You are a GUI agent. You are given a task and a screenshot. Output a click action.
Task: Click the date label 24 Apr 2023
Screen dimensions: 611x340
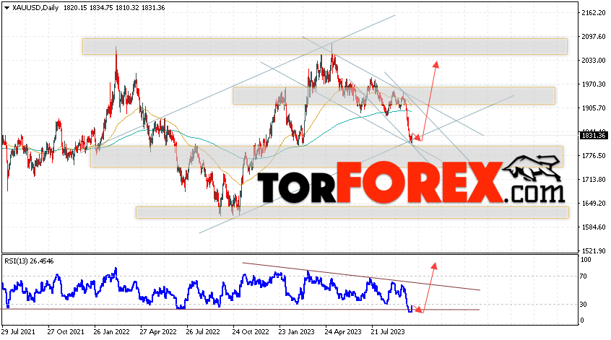[x=343, y=332]
